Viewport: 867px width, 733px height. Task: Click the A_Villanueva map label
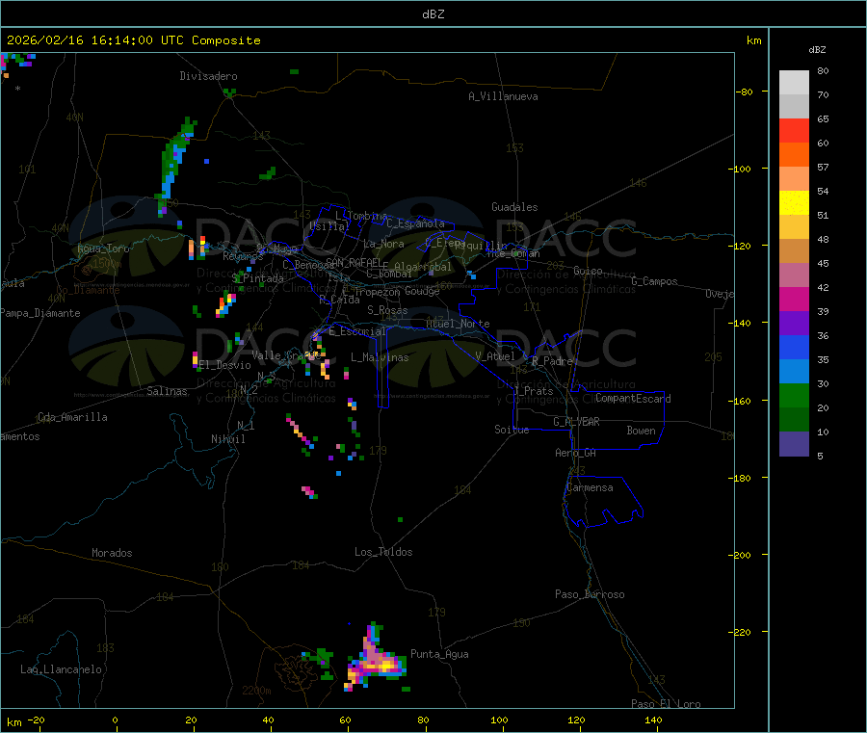503,96
